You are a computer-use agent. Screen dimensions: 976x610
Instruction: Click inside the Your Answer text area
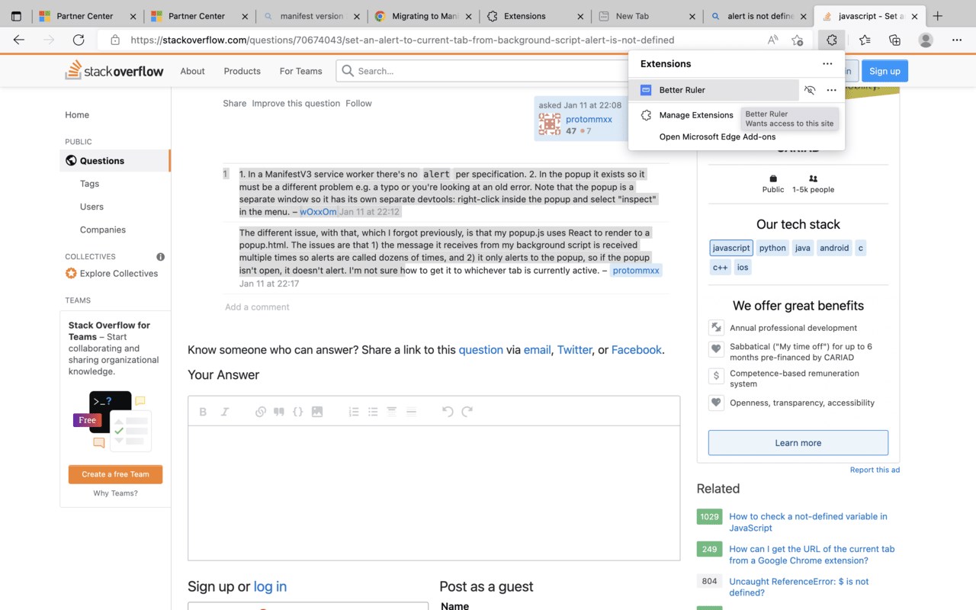pos(434,493)
